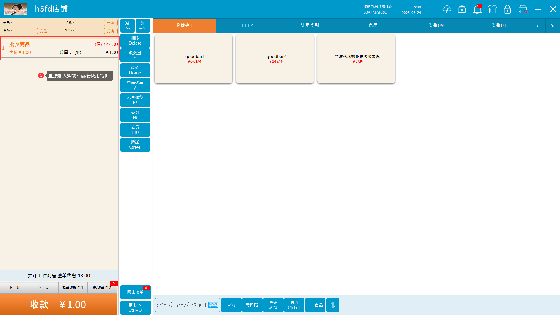This screenshot has width=560, height=315.
Task: Click the shirt skin theme icon
Action: coord(492,9)
